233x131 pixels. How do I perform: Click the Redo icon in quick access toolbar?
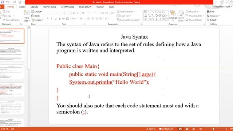[15, 2]
